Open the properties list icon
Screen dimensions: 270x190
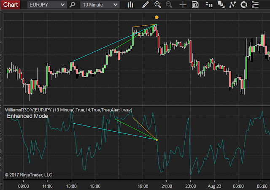coord(255,5)
